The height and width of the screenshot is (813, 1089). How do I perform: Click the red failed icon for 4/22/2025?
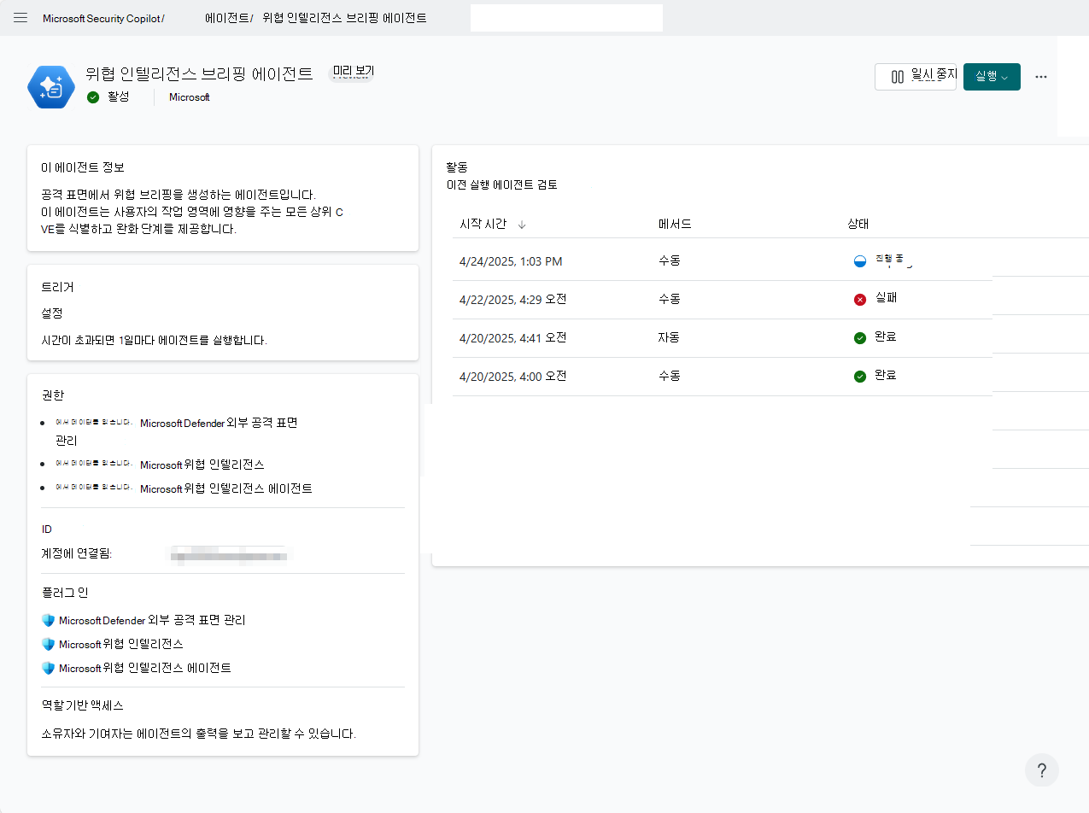pos(860,300)
